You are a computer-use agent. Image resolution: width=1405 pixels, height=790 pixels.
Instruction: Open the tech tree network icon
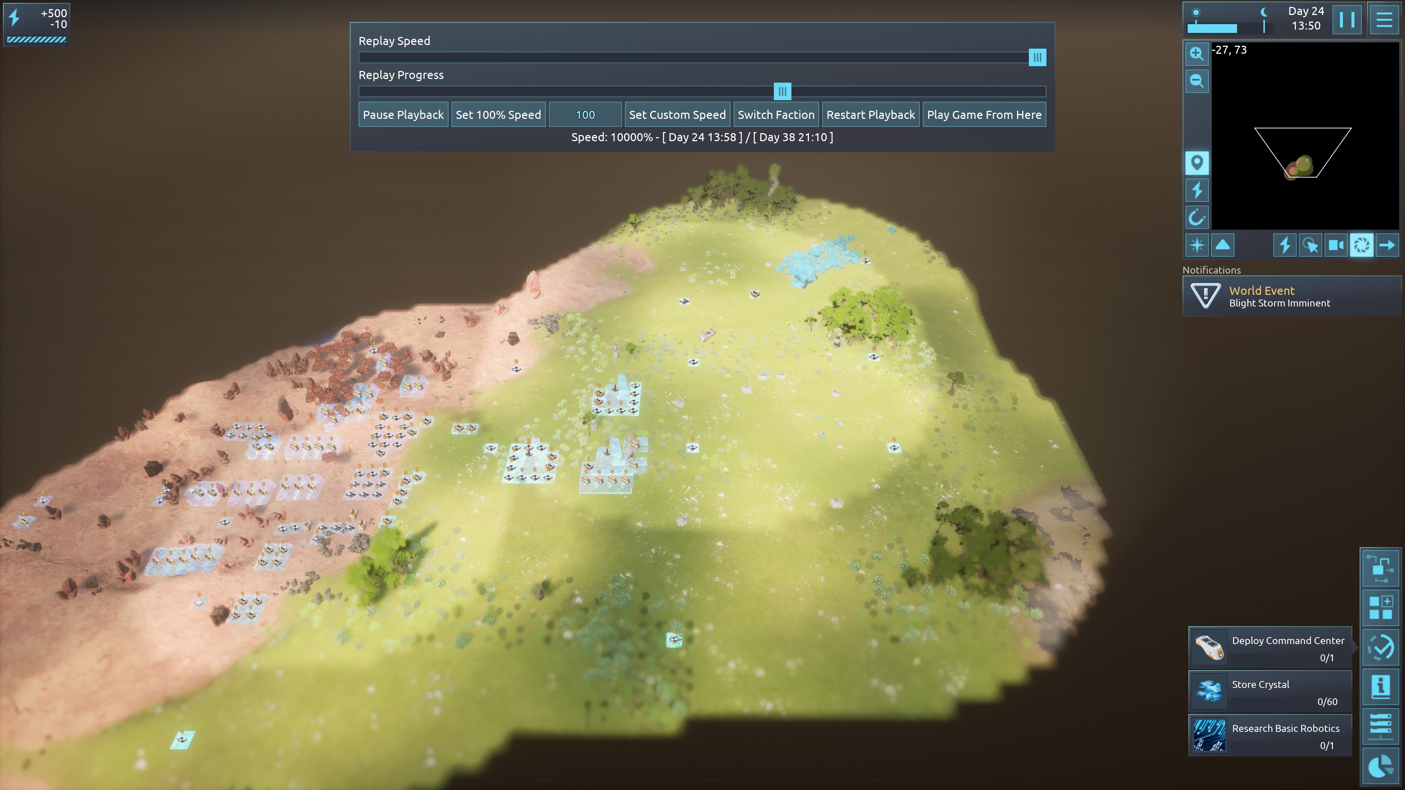tap(1380, 568)
